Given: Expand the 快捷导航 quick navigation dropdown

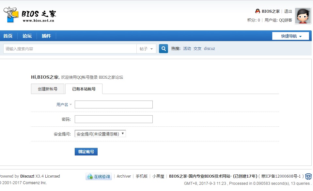Looking at the screenshot, I should (291, 36).
